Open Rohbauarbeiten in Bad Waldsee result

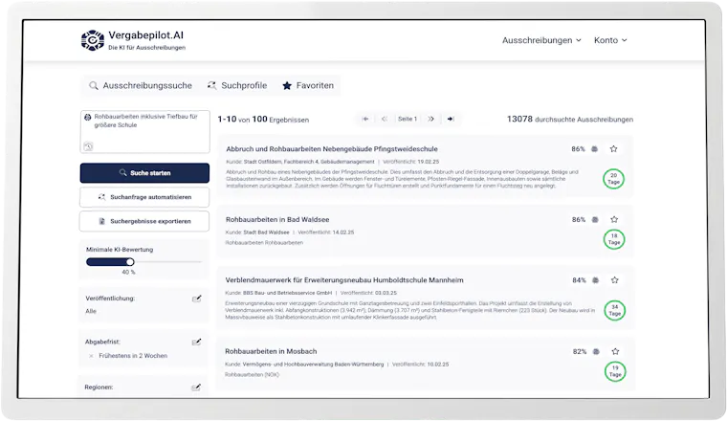[277, 220]
